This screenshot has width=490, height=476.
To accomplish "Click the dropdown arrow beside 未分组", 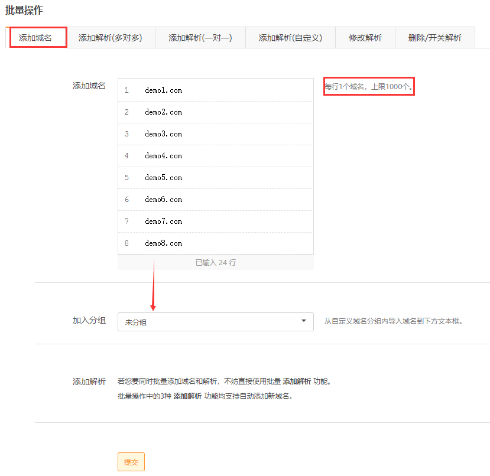I will pyautogui.click(x=304, y=321).
